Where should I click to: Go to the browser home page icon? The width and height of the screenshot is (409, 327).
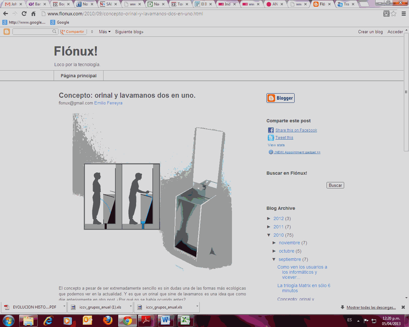pos(33,14)
